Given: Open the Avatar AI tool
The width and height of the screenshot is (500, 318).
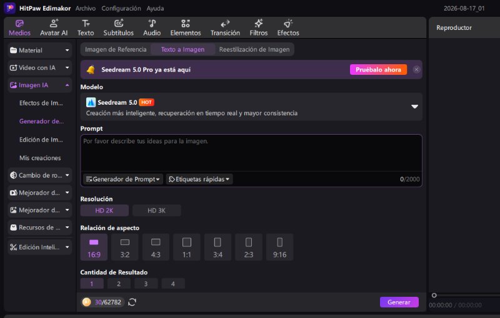Looking at the screenshot, I should 54,28.
